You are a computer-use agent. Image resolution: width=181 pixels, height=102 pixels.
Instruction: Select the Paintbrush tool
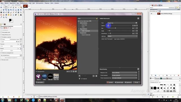11,12
